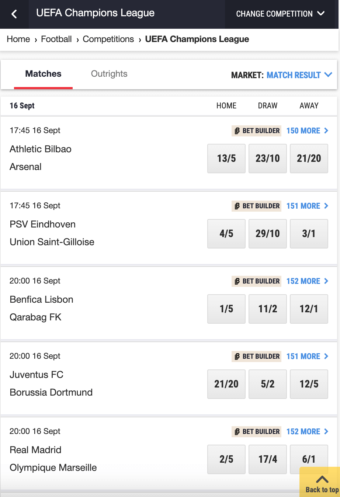Viewport: 340px width, 497px height.
Task: Select Arsenal away odds 21/20
Action: click(x=309, y=159)
